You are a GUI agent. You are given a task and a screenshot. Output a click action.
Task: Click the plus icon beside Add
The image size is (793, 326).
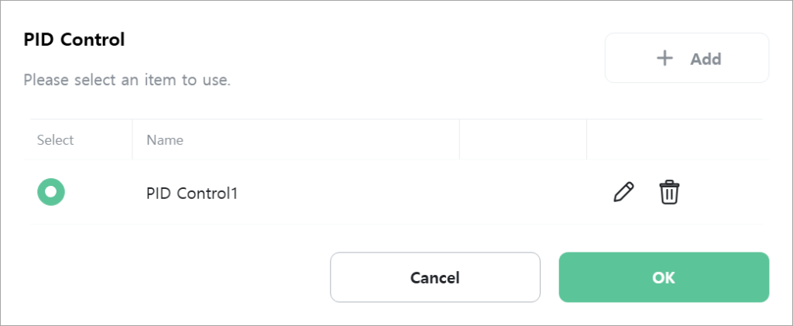click(664, 58)
